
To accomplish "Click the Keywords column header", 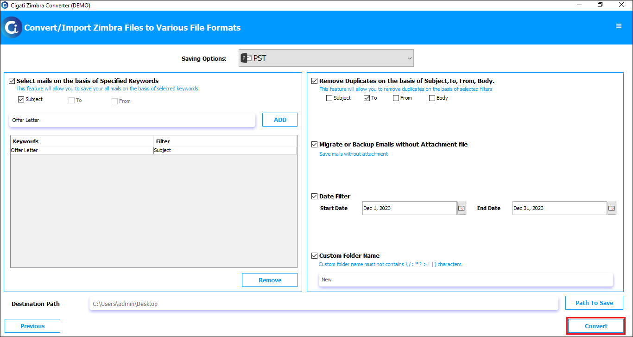I will pyautogui.click(x=82, y=141).
